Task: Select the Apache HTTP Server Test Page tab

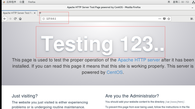Action: click(19, 13)
